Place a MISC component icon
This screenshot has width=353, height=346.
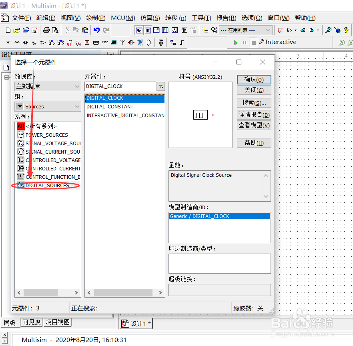105,42
